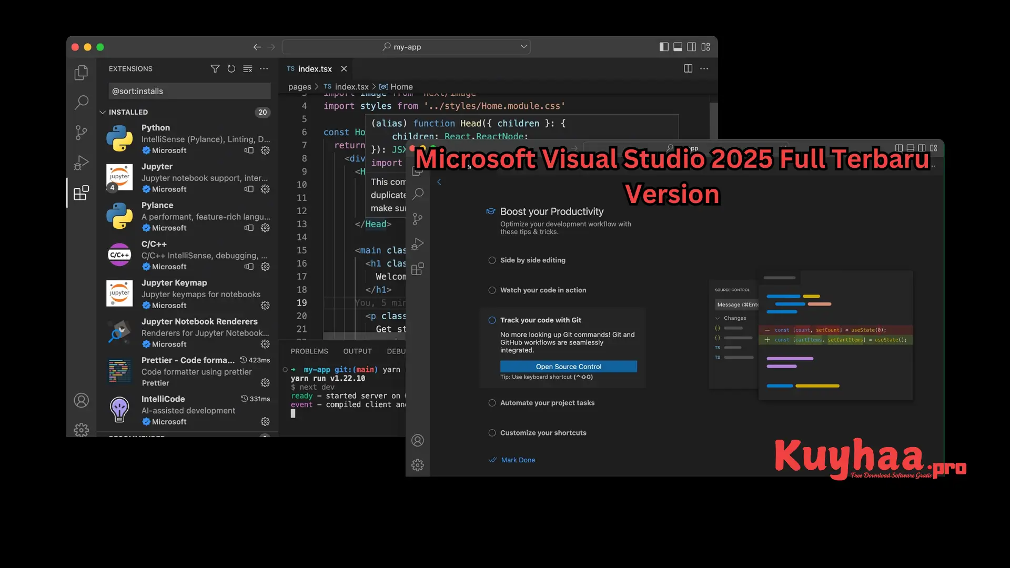Click Open Source Control button
This screenshot has width=1010, height=568.
(569, 367)
